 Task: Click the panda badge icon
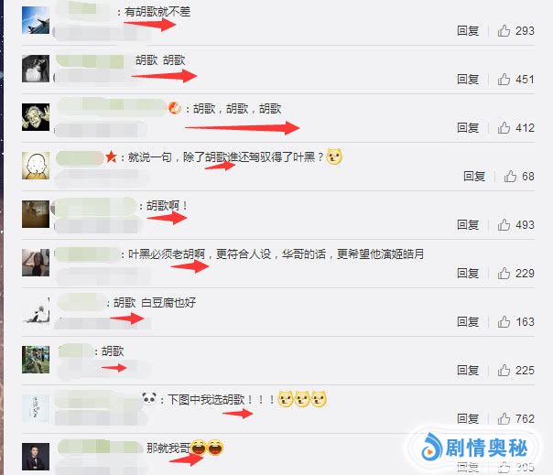click(149, 398)
